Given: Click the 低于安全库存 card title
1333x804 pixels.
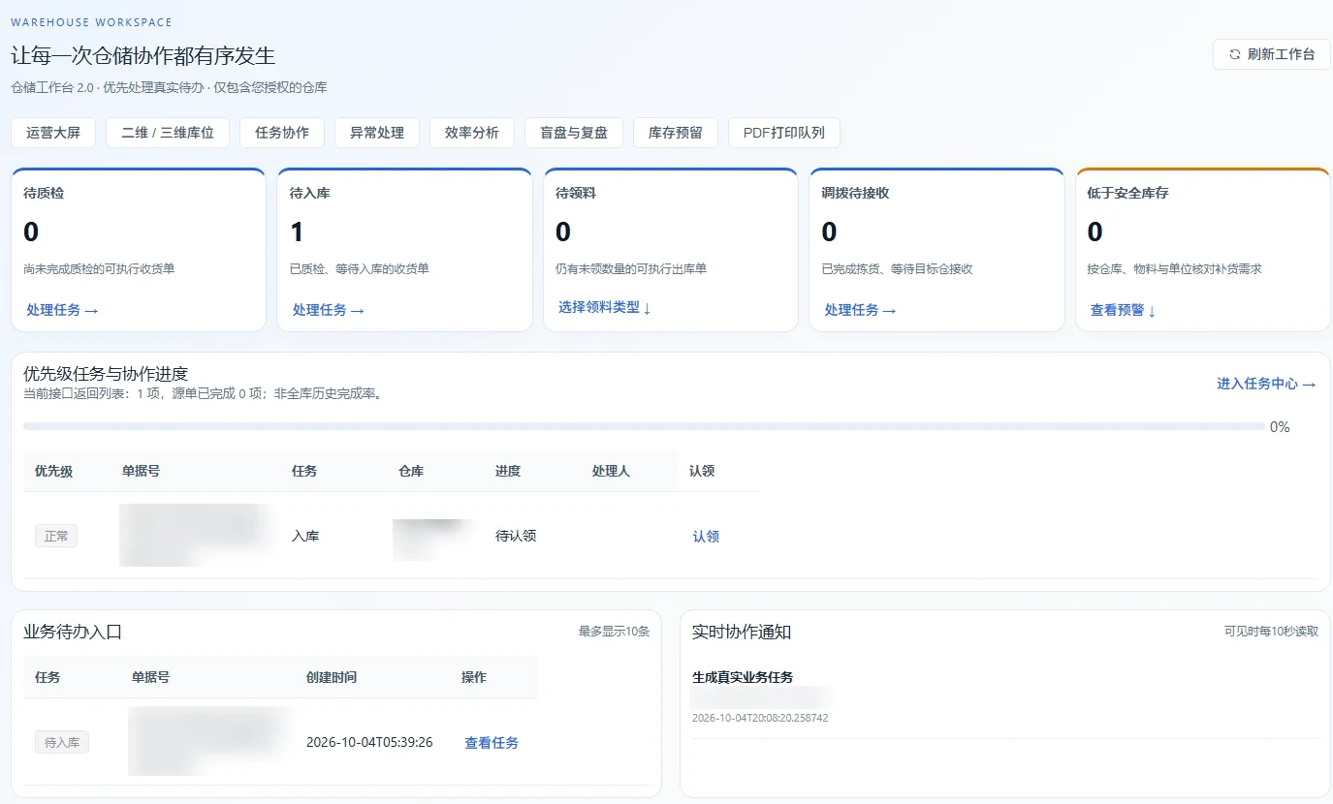Looking at the screenshot, I should click(1128, 193).
